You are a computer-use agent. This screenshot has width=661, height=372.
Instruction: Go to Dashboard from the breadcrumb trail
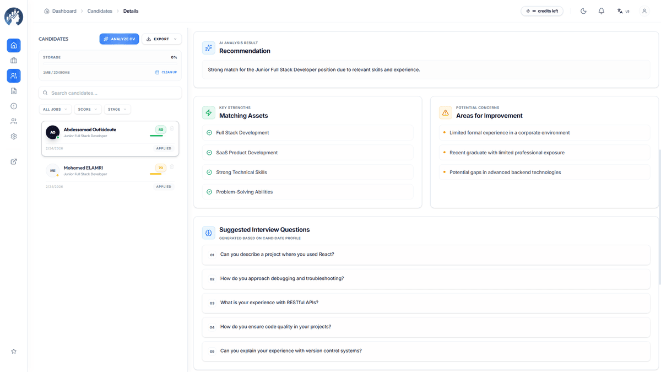[x=63, y=10]
